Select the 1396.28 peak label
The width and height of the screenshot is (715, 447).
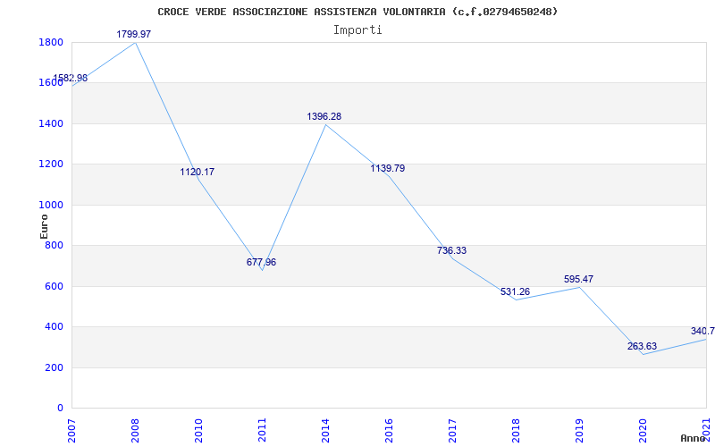pyautogui.click(x=324, y=117)
